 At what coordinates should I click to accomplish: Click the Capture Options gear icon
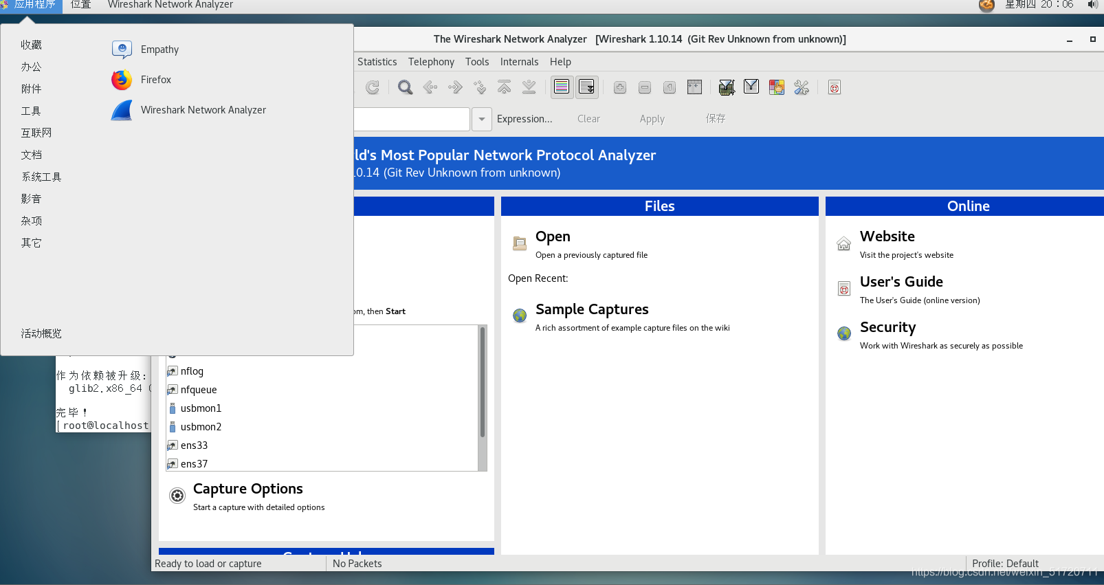[177, 496]
